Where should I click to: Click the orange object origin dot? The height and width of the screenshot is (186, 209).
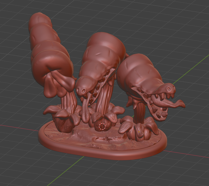[x=139, y=132]
